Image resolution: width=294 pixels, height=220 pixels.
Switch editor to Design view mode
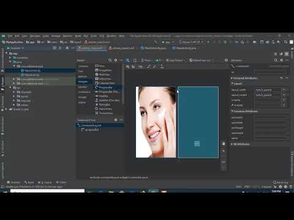(x=287, y=54)
